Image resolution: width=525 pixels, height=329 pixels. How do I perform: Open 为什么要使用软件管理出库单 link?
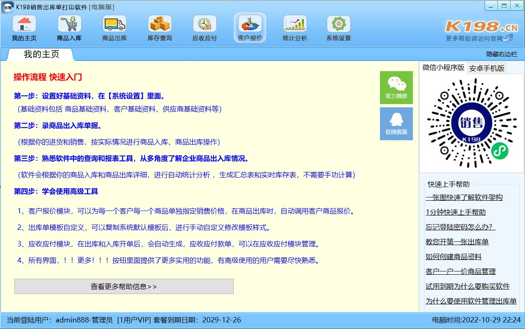pos(471,301)
